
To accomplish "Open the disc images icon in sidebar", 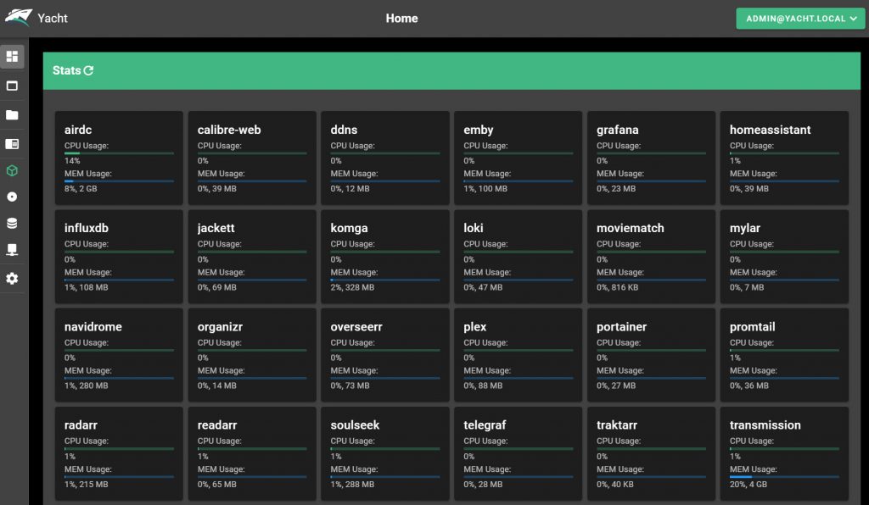I will 12,197.
